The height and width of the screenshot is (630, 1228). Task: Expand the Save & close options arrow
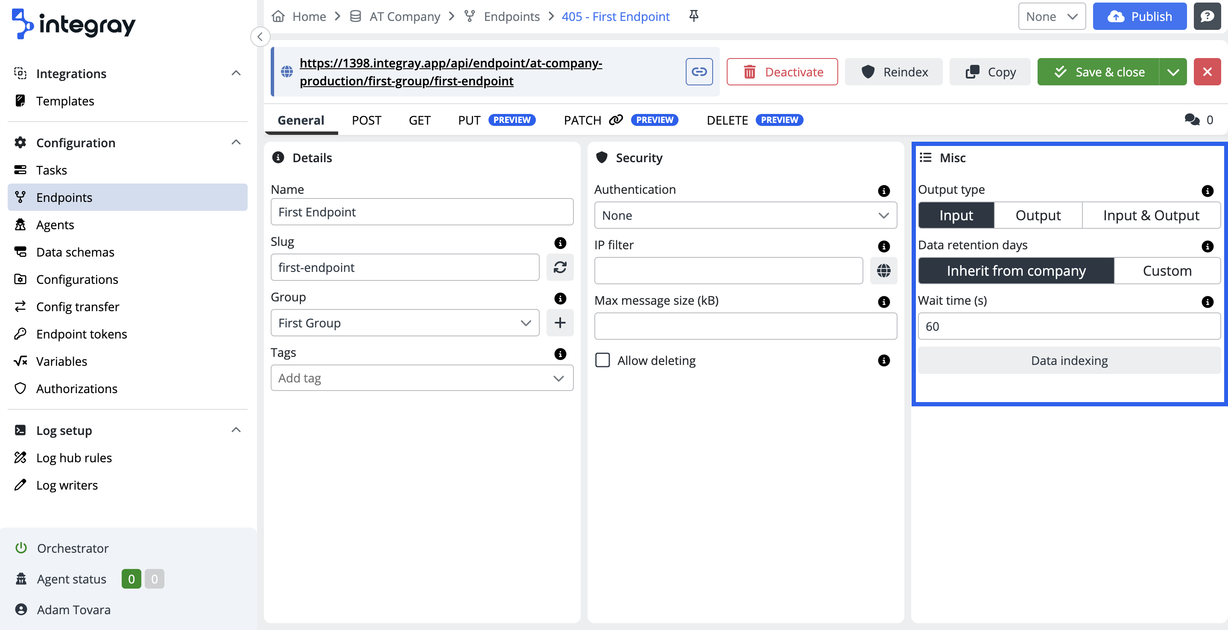click(x=1173, y=72)
